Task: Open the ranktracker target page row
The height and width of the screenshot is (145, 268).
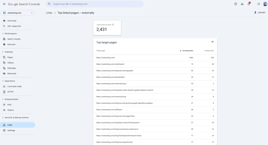Action: click(155, 64)
